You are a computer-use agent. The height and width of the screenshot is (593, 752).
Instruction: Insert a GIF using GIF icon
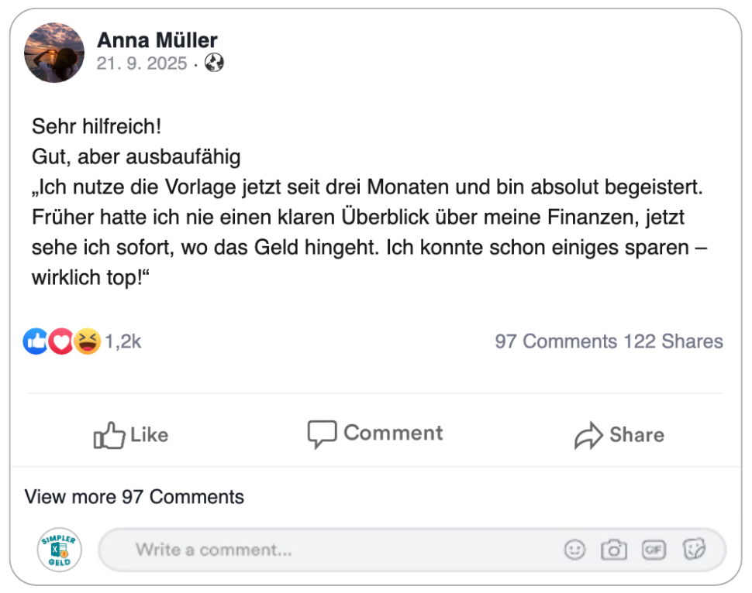pos(654,550)
